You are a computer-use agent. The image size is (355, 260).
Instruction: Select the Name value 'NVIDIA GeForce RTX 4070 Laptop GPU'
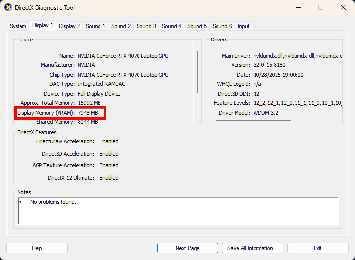point(123,56)
